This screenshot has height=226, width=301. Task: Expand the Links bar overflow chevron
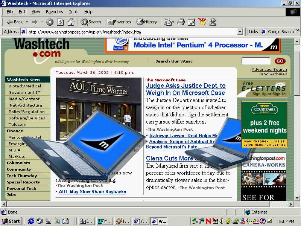tap(298, 31)
